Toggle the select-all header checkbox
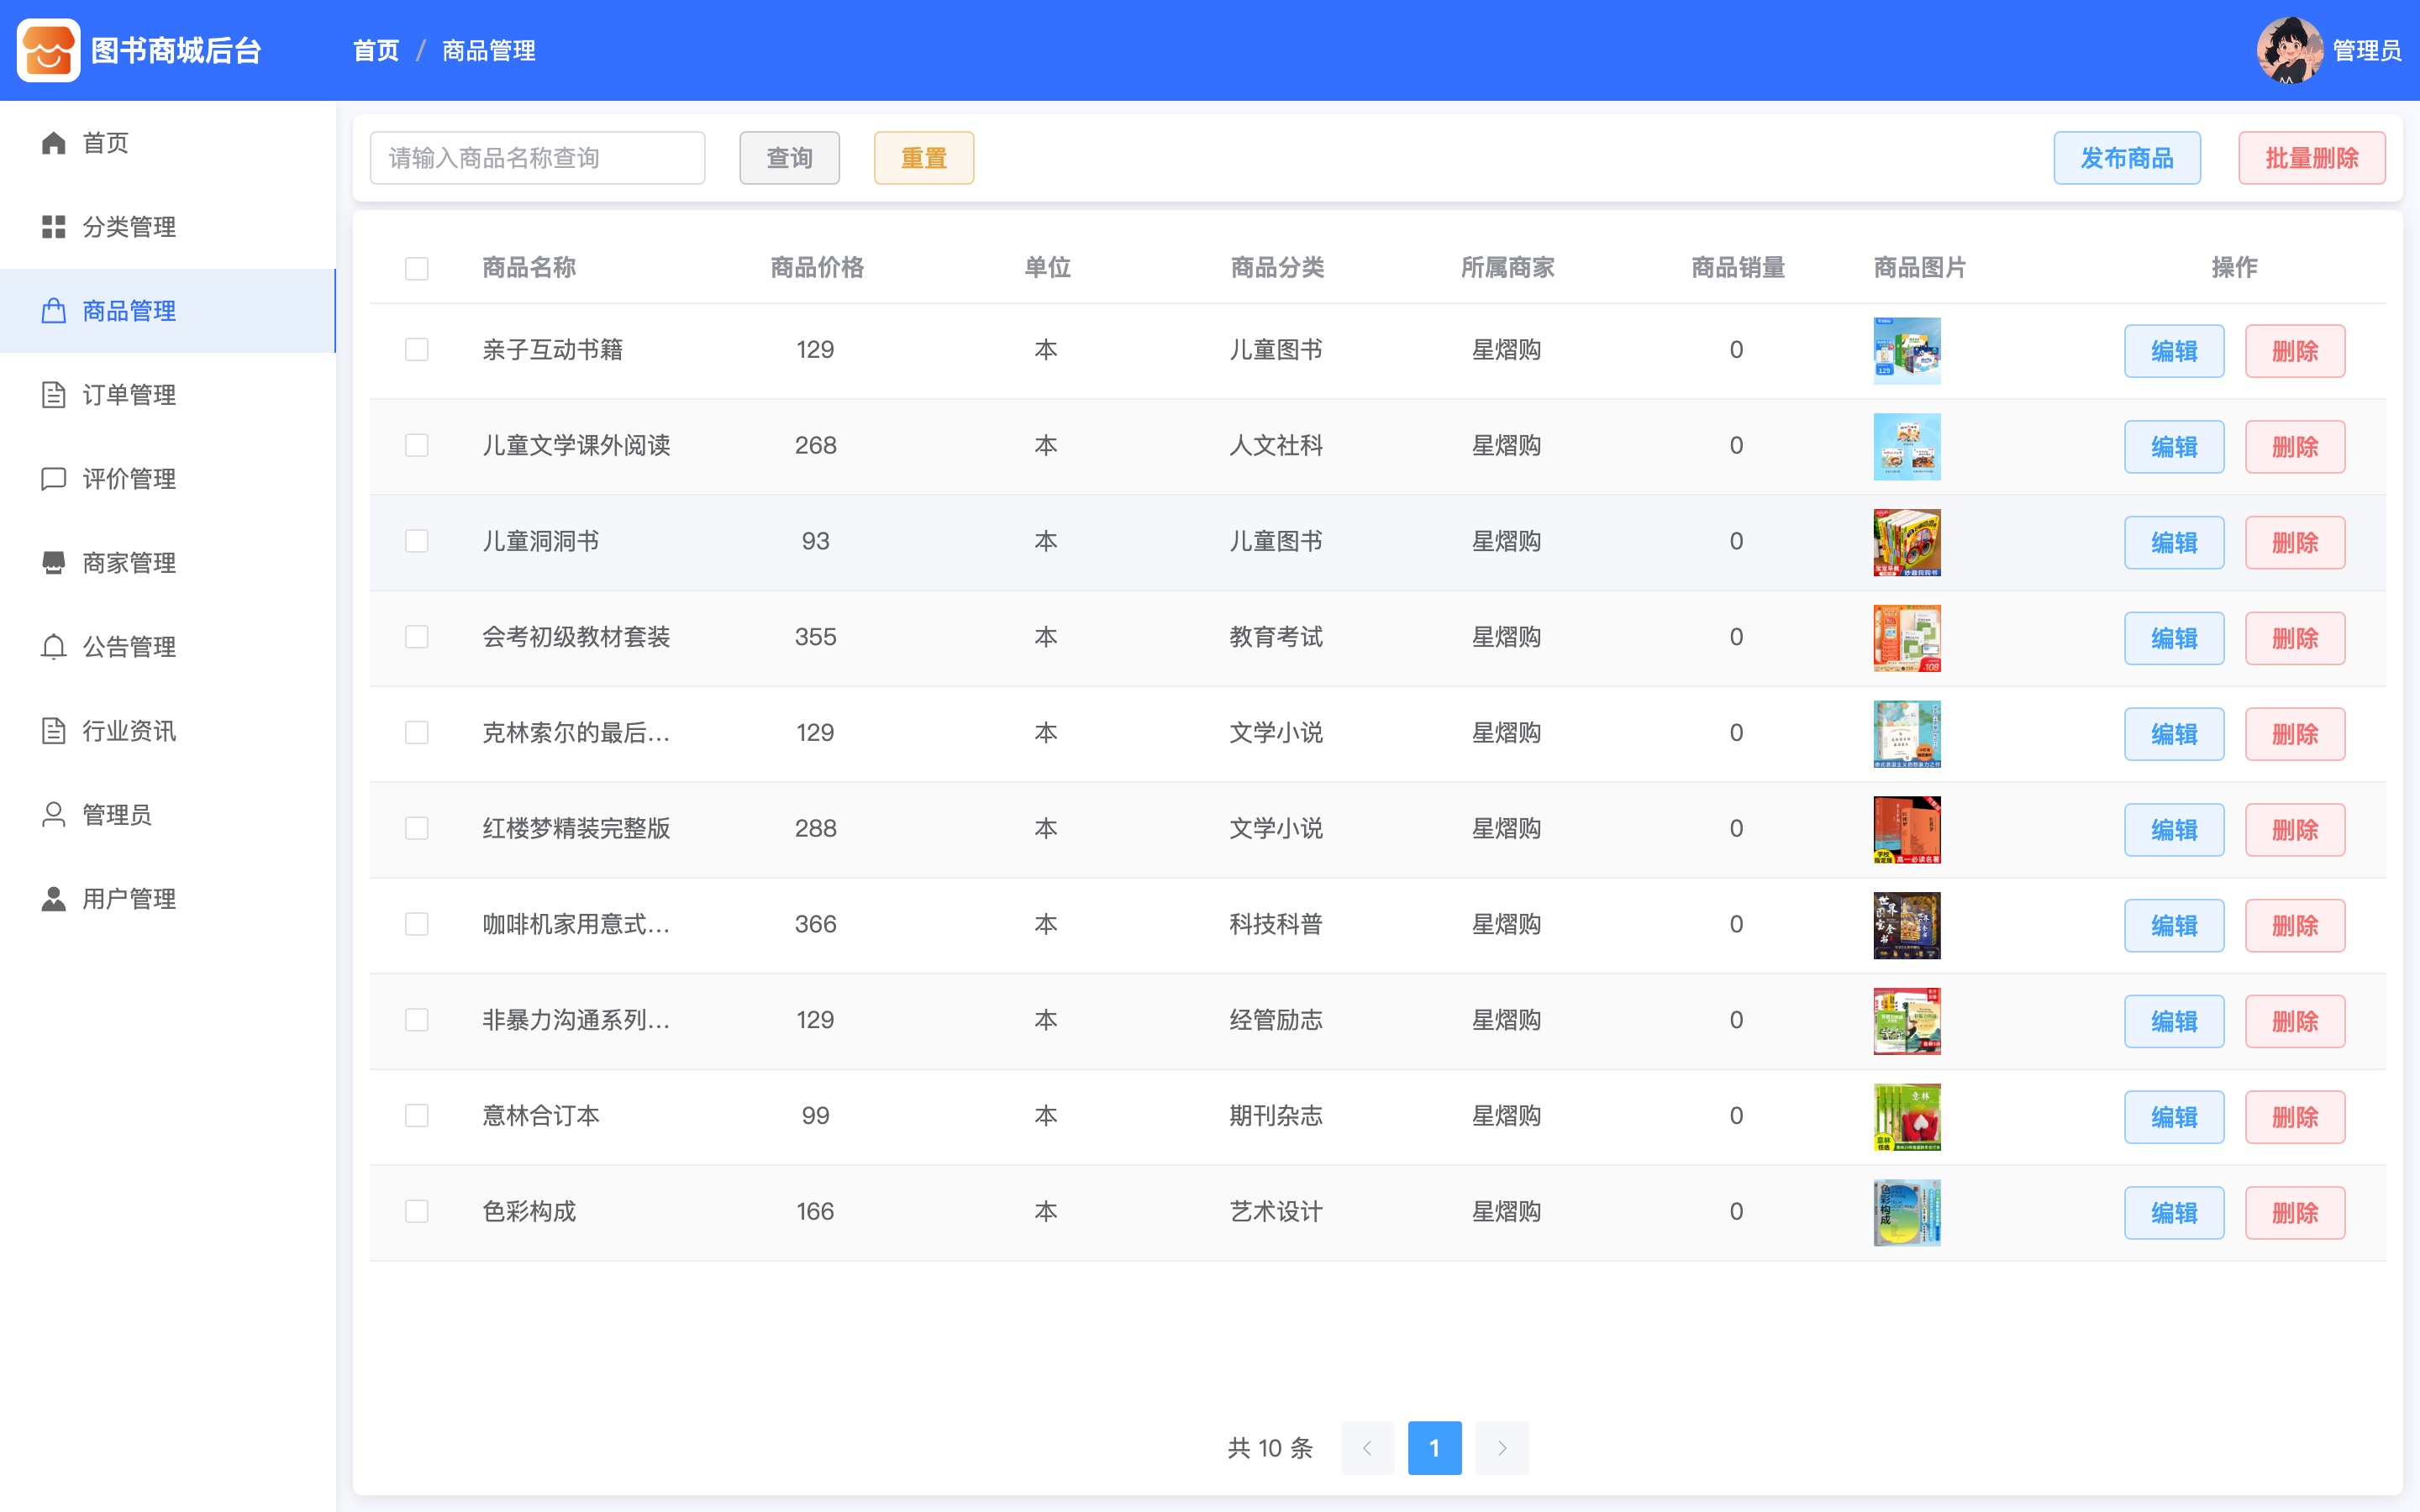 (x=417, y=268)
